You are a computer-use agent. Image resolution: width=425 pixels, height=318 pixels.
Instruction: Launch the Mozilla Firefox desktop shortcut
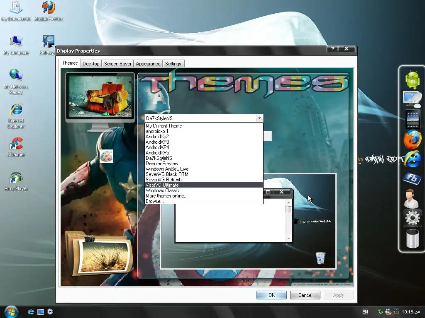[x=49, y=11]
